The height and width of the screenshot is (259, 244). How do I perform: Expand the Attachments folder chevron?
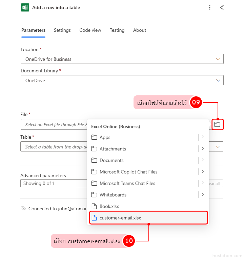(x=203, y=148)
